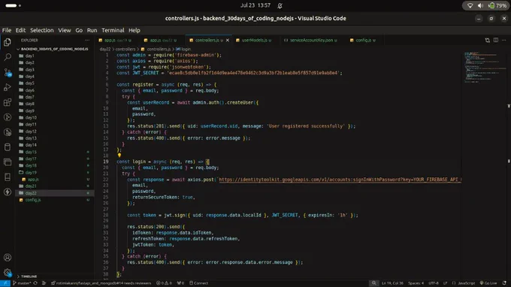The height and width of the screenshot is (287, 511).
Task: Switch to the app.js day22 tab
Action: (x=163, y=40)
